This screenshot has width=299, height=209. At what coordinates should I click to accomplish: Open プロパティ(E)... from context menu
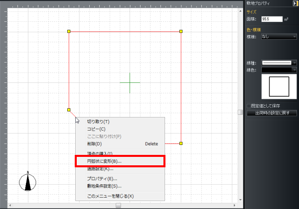click(x=102, y=179)
